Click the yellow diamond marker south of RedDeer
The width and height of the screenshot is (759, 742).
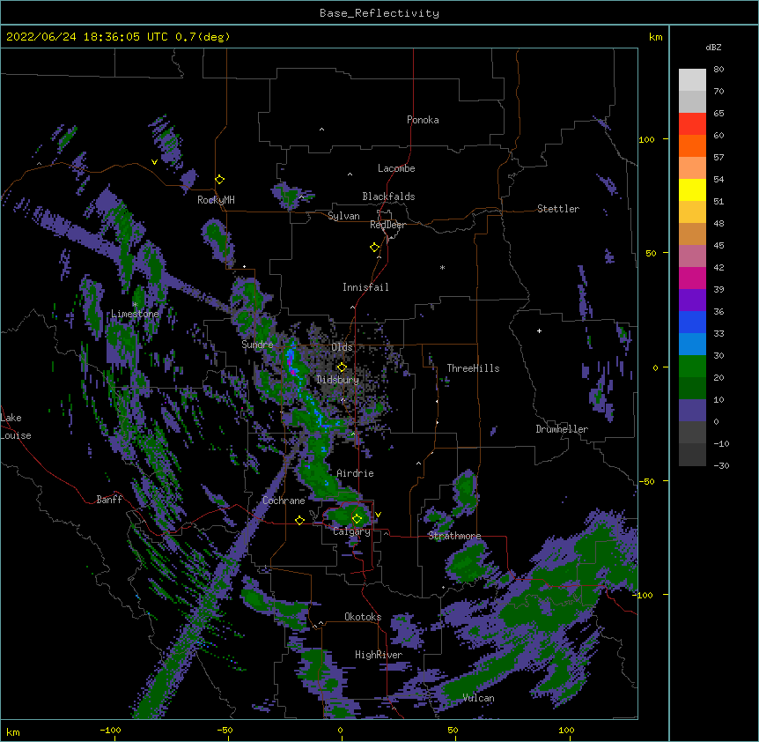tap(374, 248)
